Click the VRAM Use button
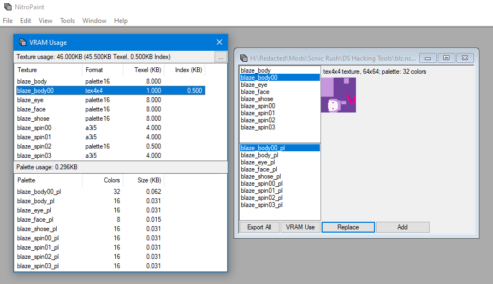The image size is (493, 284). [300, 227]
